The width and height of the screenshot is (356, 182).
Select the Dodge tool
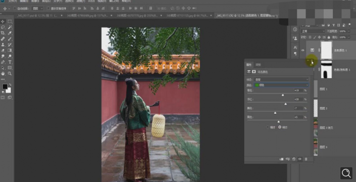10,56
